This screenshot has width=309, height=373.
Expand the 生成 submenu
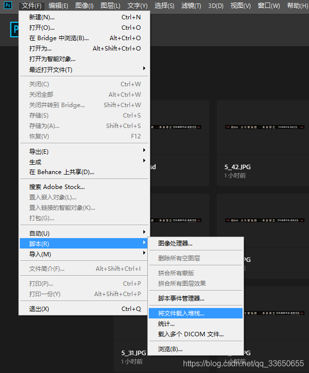coord(84,162)
